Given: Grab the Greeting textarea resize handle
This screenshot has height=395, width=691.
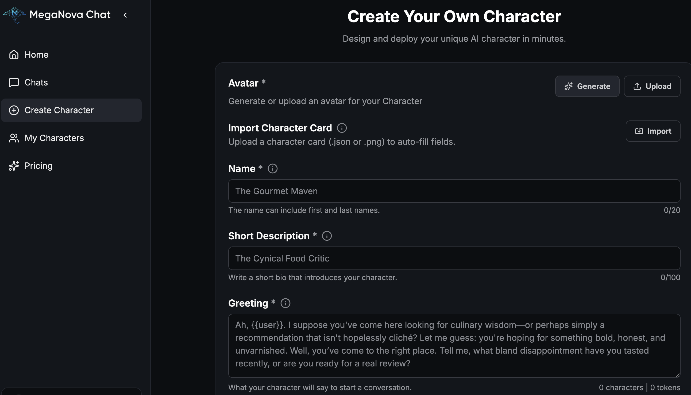Looking at the screenshot, I should 678,375.
